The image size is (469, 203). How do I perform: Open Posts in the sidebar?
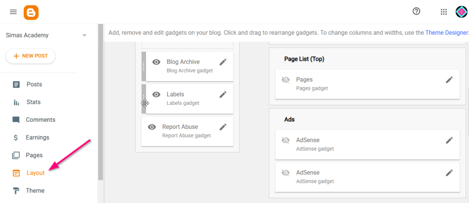click(x=34, y=84)
